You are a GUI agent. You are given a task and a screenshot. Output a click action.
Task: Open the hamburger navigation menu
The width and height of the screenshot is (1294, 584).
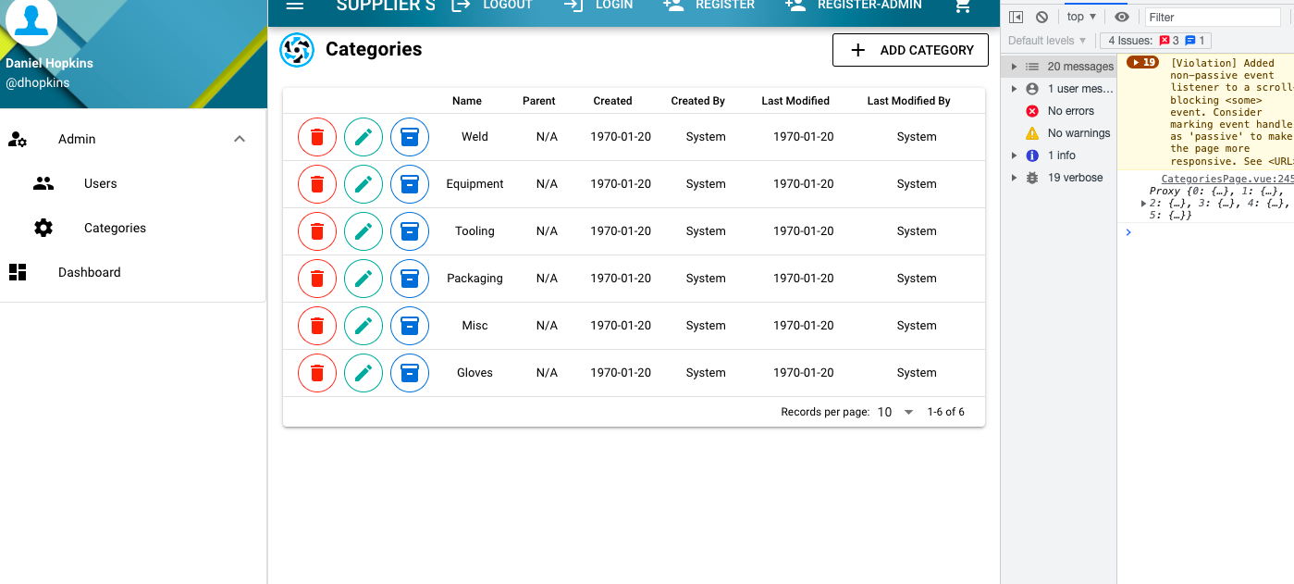tap(295, 6)
